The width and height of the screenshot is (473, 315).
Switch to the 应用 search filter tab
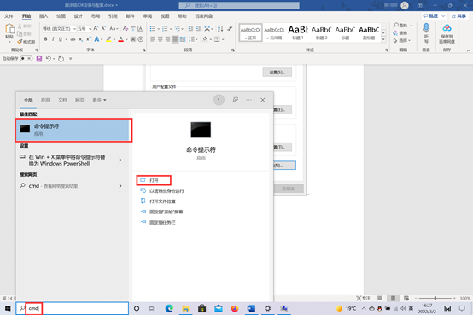45,100
